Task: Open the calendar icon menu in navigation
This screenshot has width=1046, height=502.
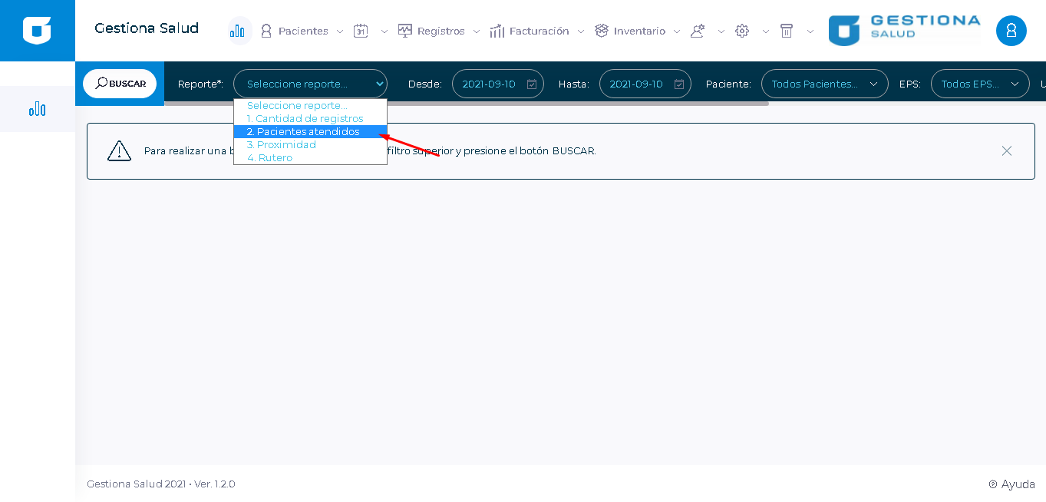Action: click(361, 31)
